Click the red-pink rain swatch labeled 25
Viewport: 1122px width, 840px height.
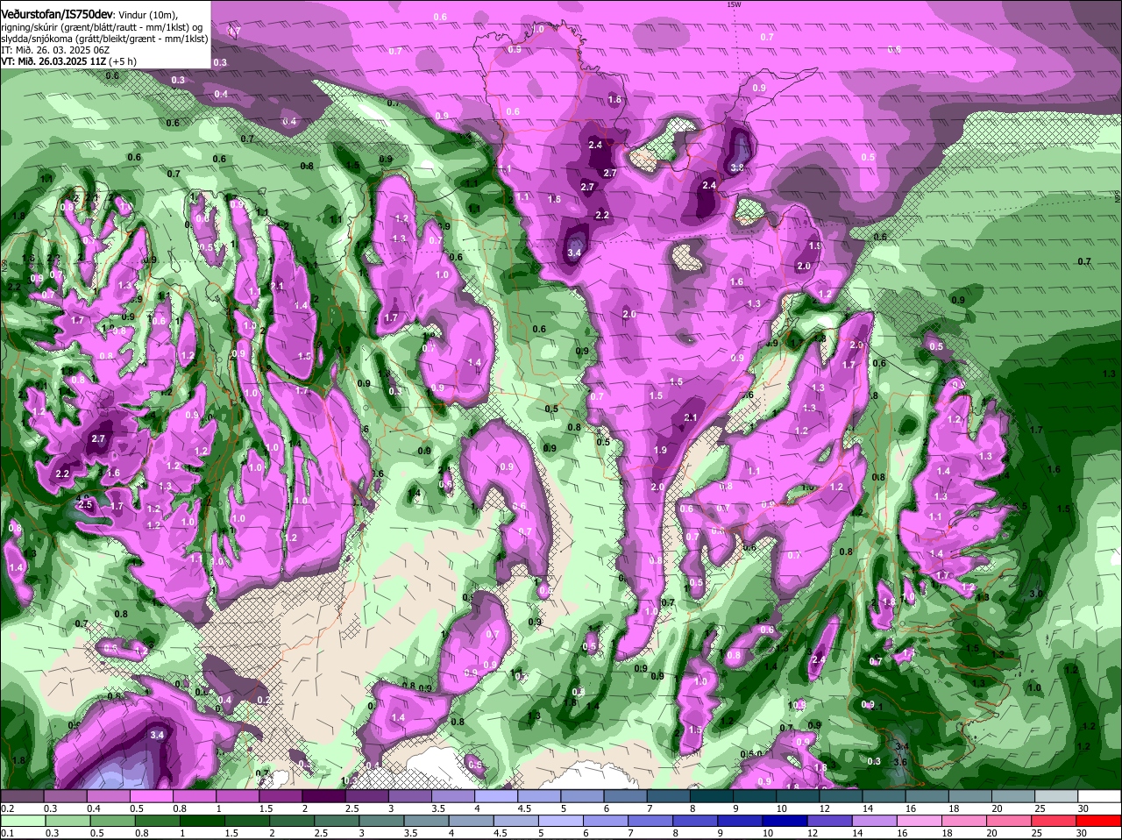(x=1055, y=820)
